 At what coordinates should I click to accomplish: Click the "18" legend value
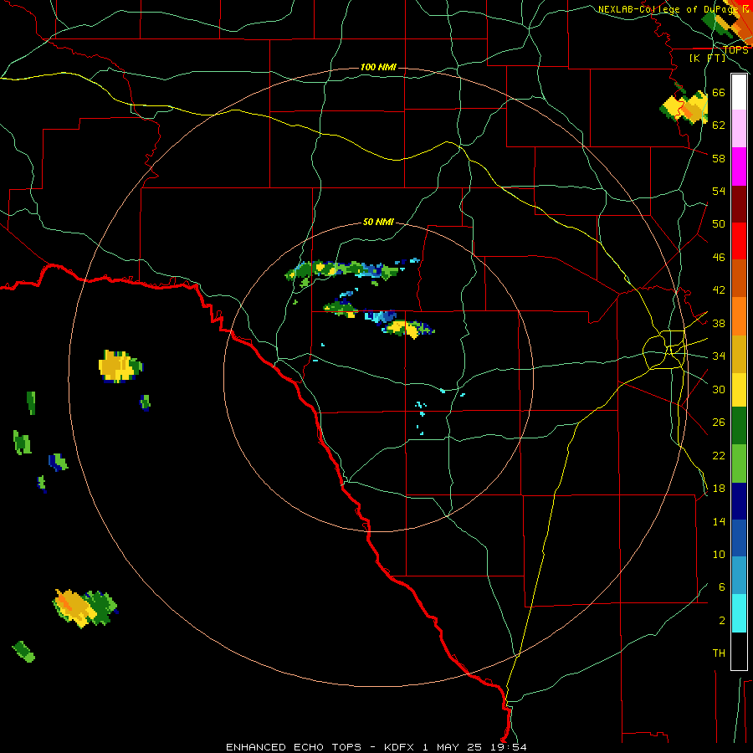pos(719,489)
